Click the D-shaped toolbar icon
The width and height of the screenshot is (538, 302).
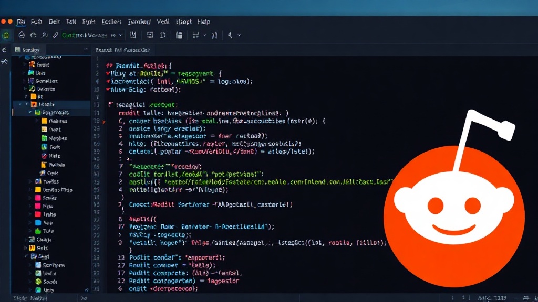click(x=163, y=35)
